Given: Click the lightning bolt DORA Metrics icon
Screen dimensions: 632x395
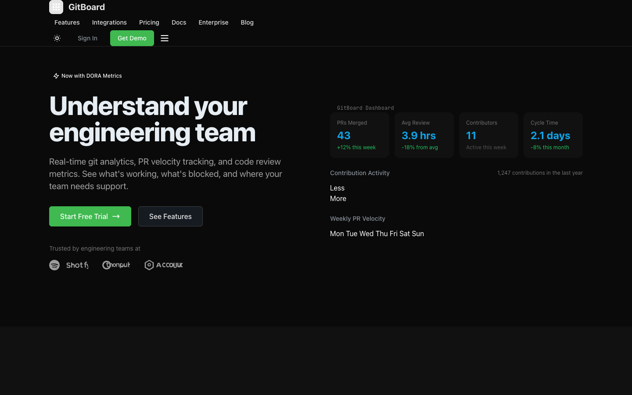Looking at the screenshot, I should pyautogui.click(x=56, y=76).
